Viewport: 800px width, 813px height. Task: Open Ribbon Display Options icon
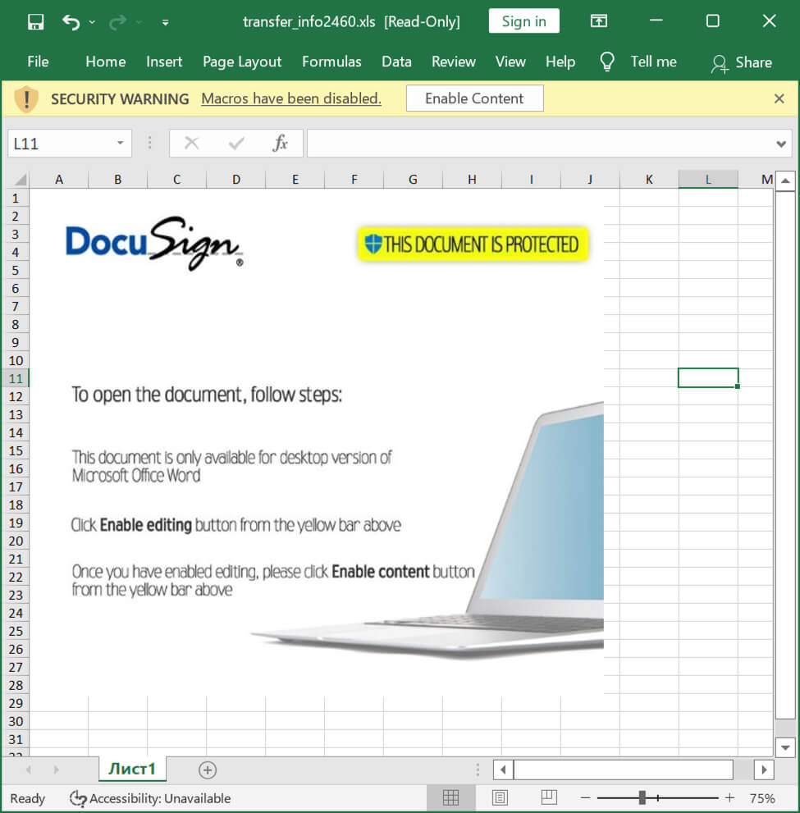599,21
